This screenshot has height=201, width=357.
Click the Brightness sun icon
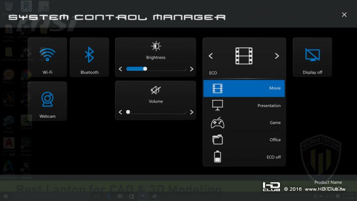tap(156, 46)
